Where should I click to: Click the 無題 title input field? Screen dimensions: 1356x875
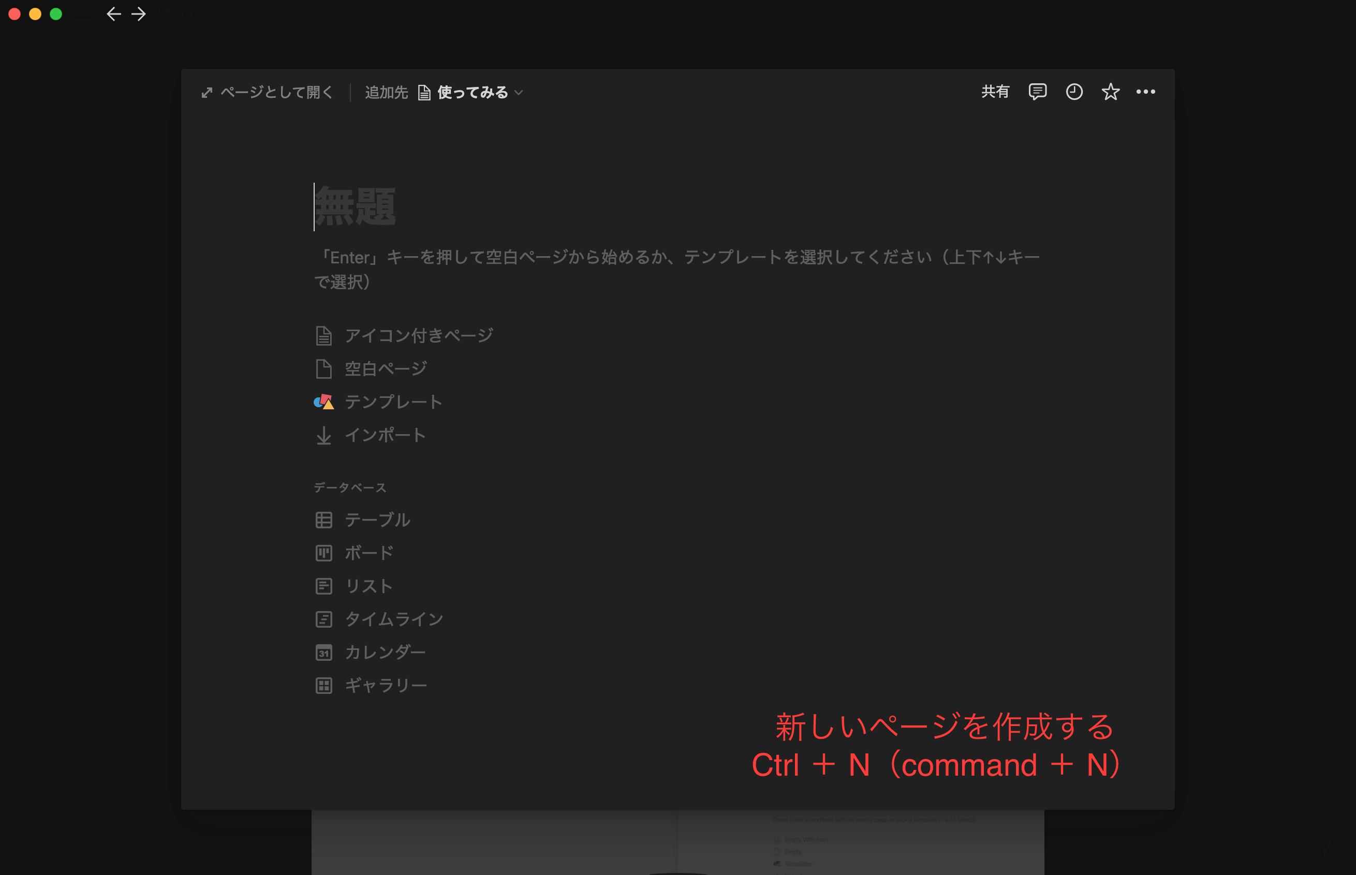(355, 207)
